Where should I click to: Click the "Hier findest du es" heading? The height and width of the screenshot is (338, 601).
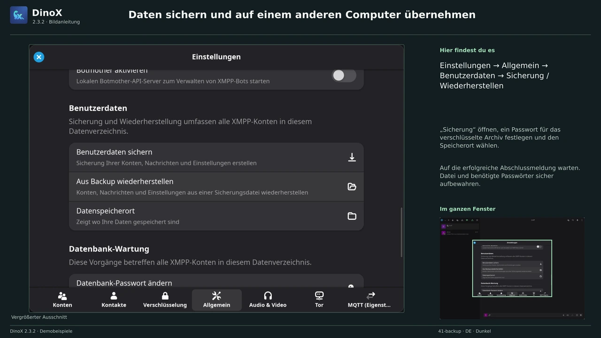pos(467,50)
